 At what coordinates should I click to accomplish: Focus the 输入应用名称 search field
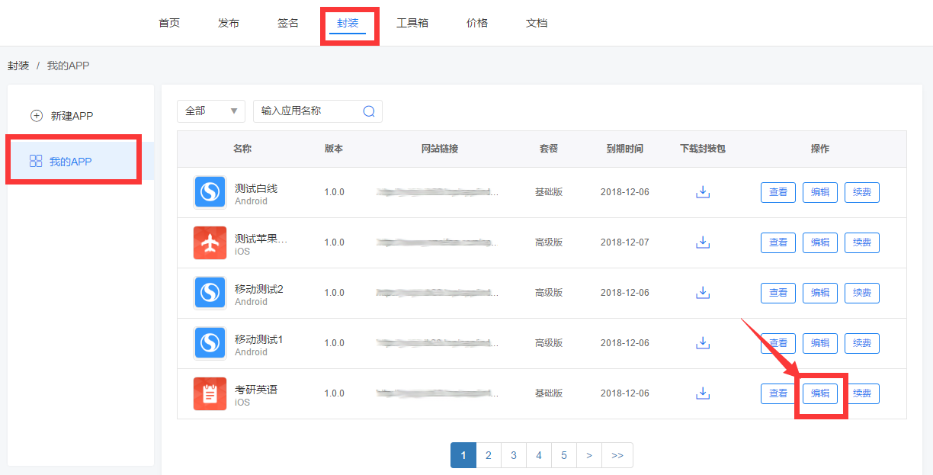309,111
